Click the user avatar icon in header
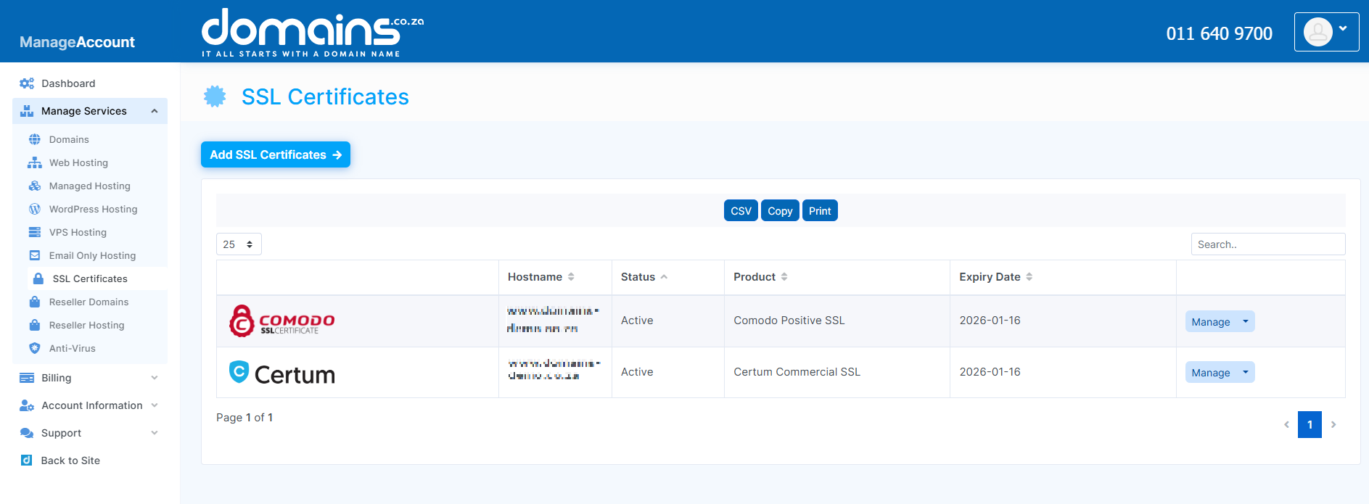 click(1317, 32)
